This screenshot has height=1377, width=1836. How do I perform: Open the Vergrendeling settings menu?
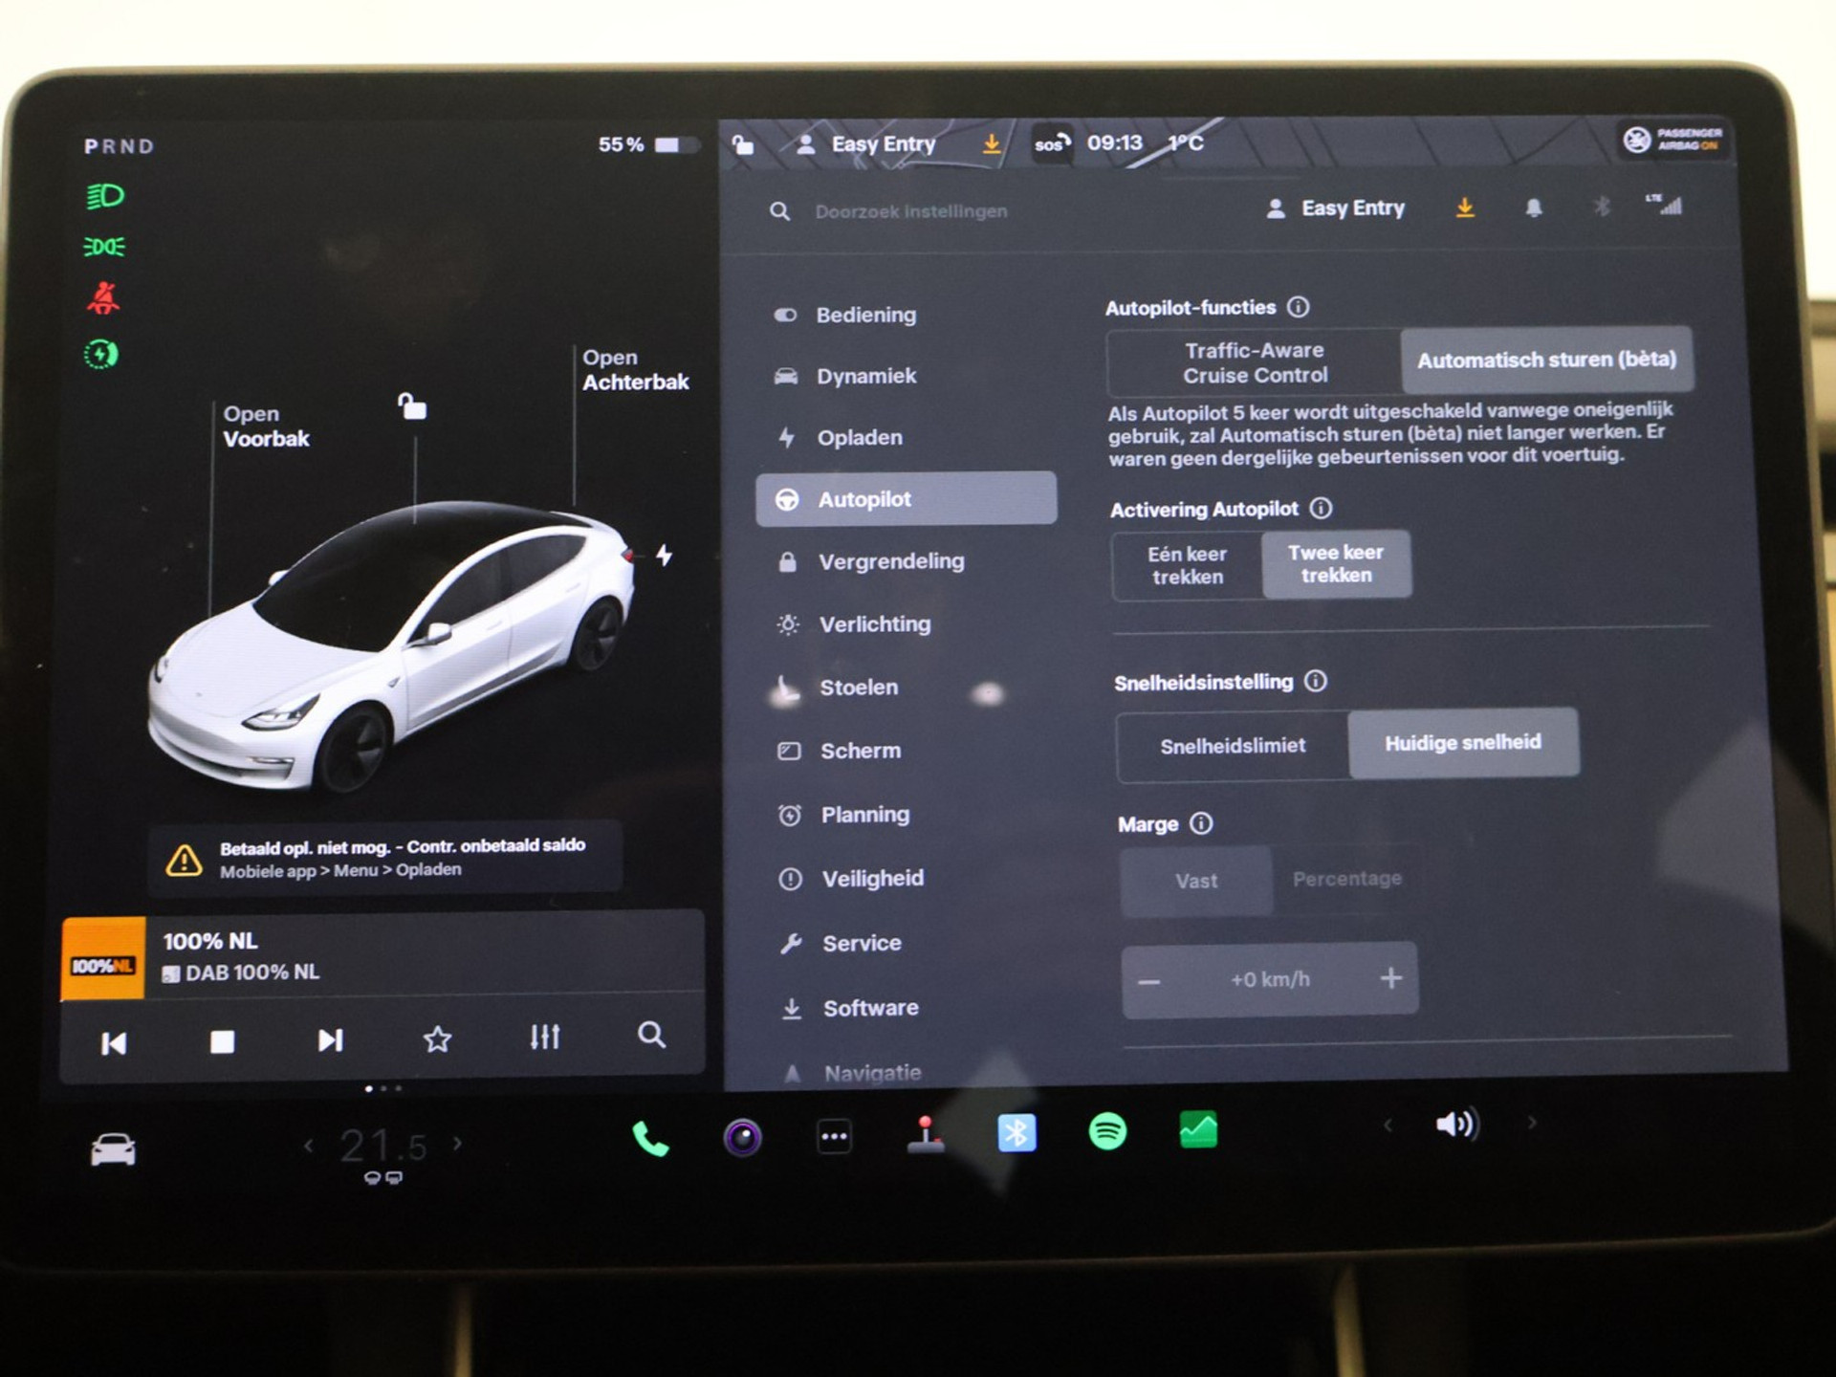890,561
